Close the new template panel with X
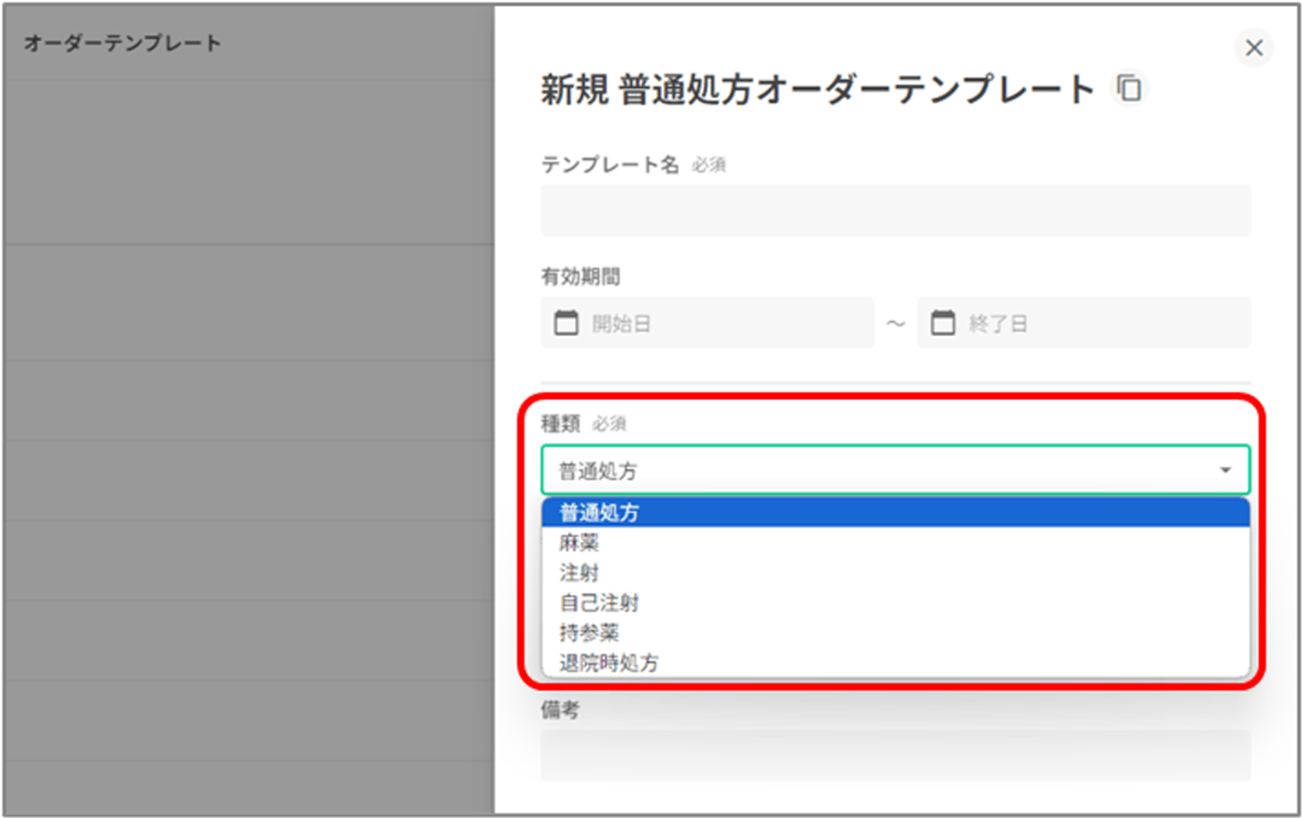The height and width of the screenshot is (818, 1302). [1254, 48]
